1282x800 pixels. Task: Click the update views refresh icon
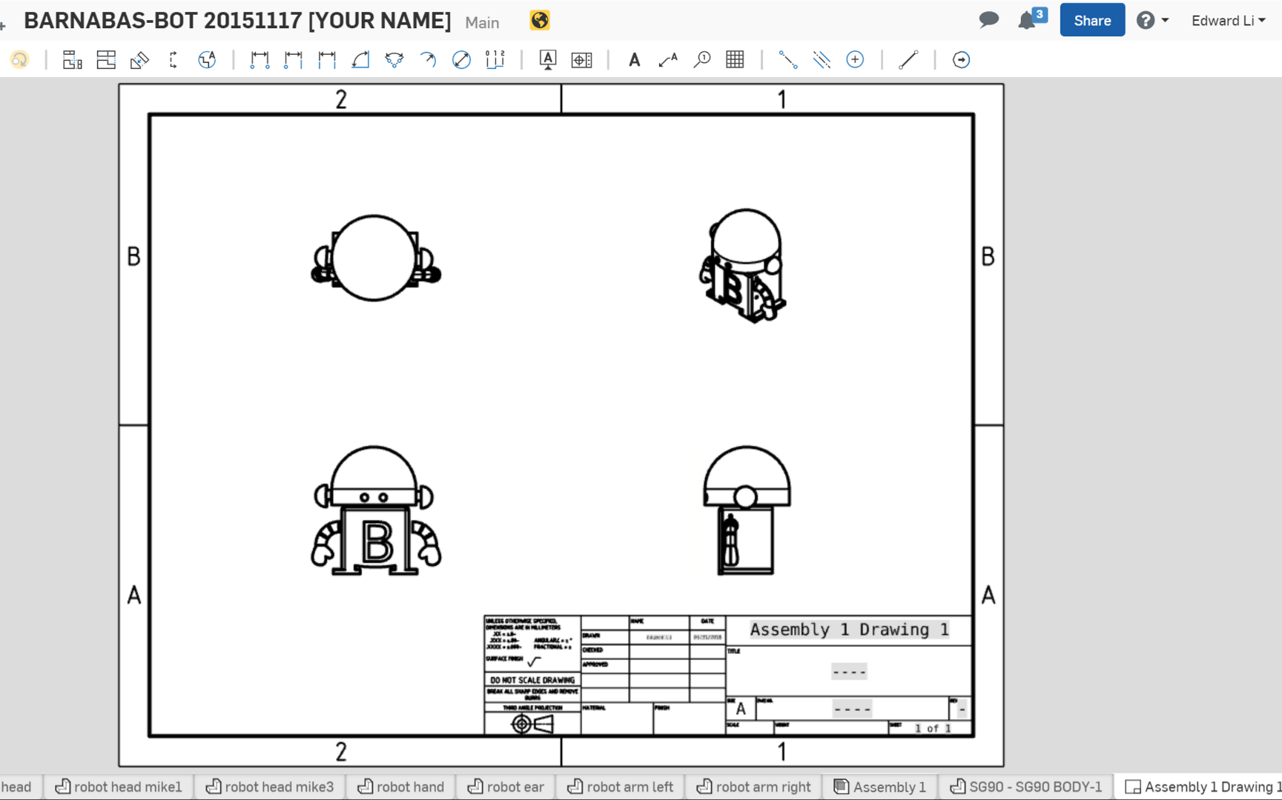[19, 60]
